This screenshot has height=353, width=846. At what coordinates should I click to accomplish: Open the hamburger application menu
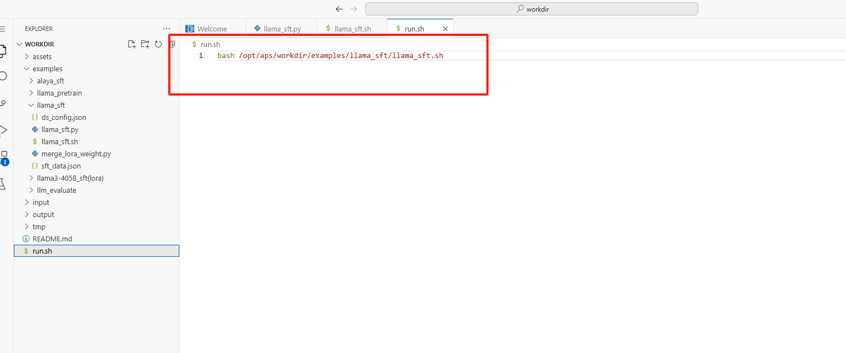coord(3,29)
